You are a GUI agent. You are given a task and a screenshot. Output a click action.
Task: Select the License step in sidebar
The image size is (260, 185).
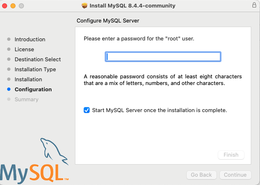[x=24, y=50]
